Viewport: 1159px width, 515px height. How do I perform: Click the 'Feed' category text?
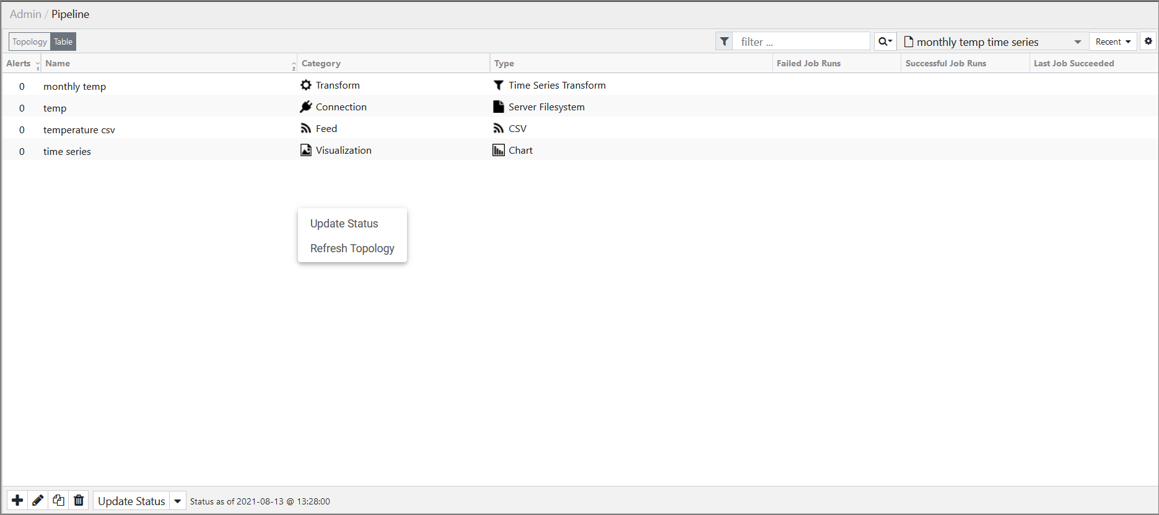[326, 128]
